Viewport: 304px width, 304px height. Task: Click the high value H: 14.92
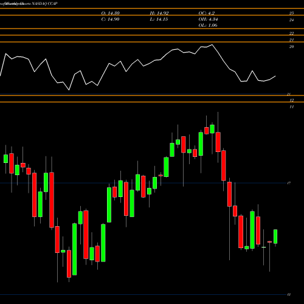159,13
